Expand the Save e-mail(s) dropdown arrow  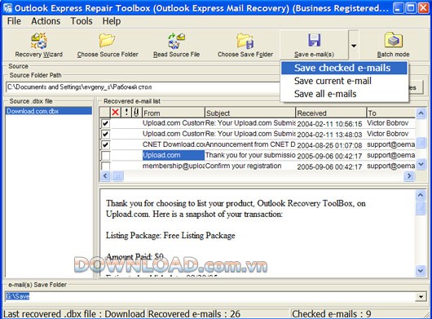click(x=354, y=46)
